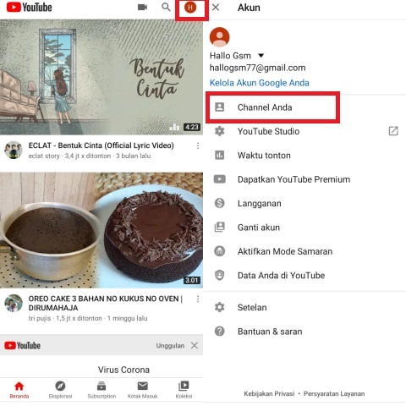Viewport: 406px width, 406px height.
Task: Open the account avatar with letter H
Action: pos(190,8)
